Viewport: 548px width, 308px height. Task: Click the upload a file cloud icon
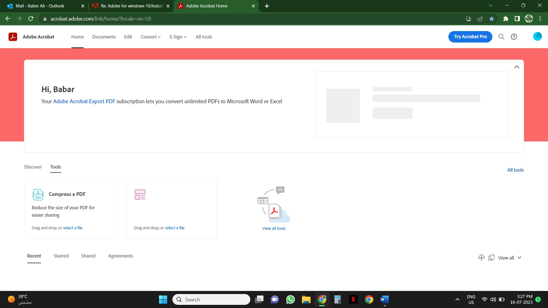pos(481,258)
